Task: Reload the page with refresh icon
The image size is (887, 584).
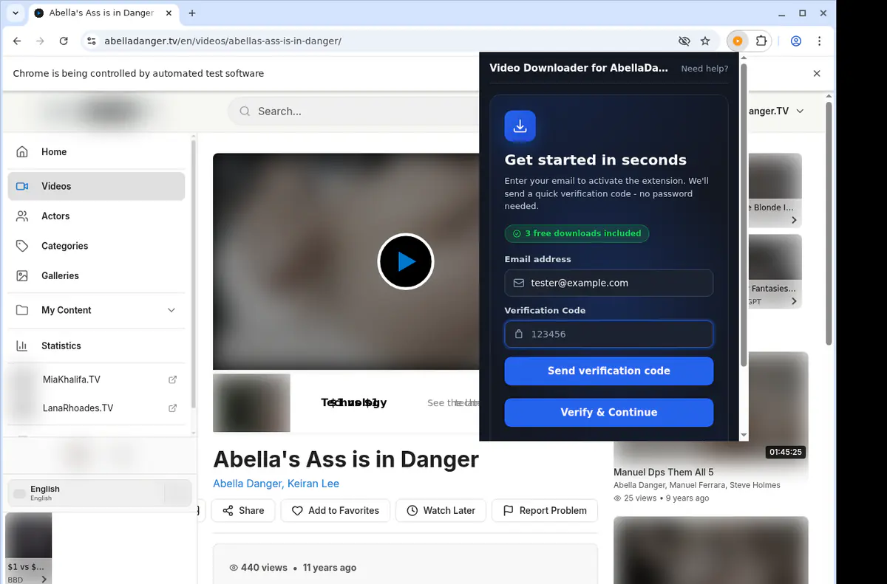Action: [x=64, y=41]
